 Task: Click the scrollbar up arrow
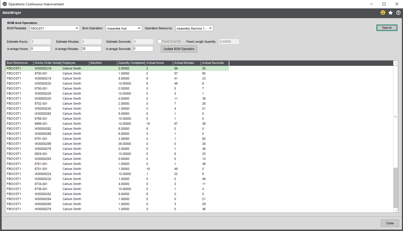[395, 63]
